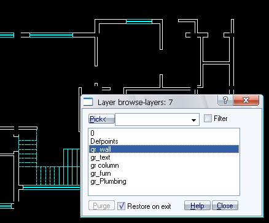
Task: Click the Pick< button
Action: click(x=101, y=119)
